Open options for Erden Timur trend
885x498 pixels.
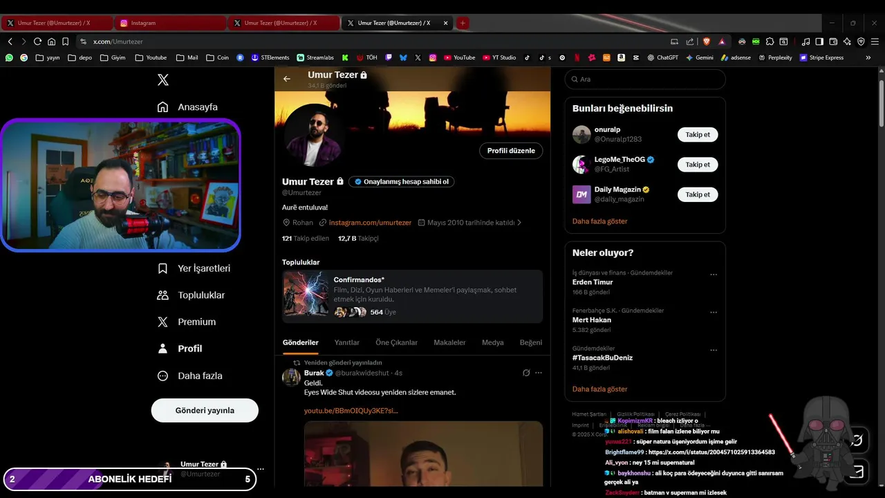[714, 275]
